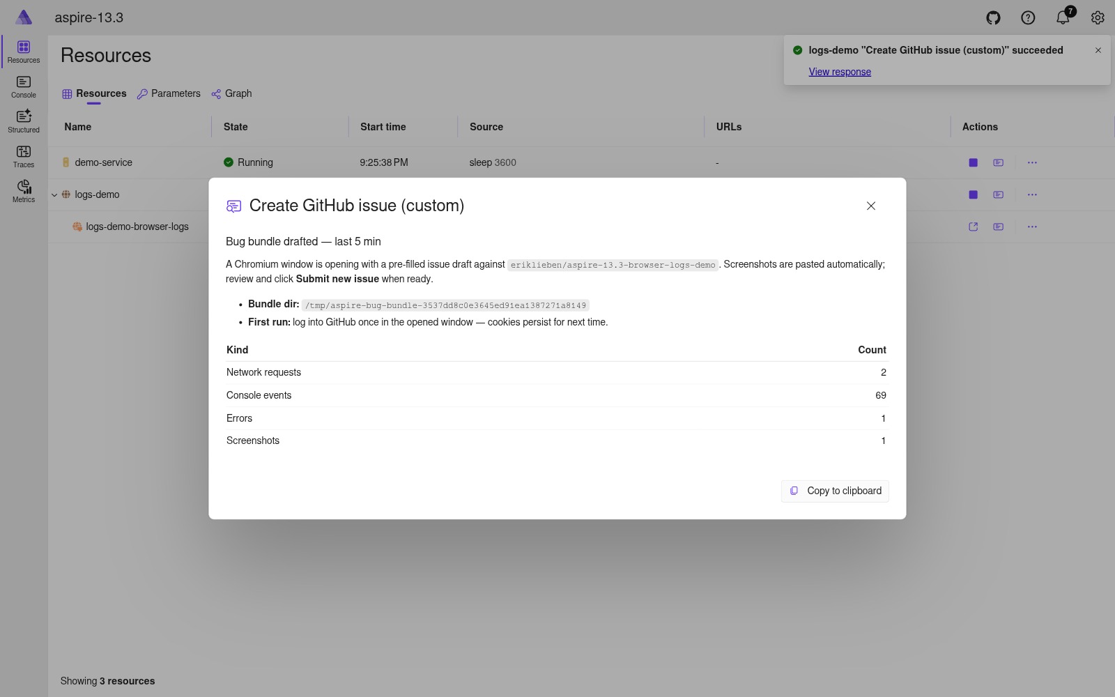The height and width of the screenshot is (697, 1115).
Task: Dismiss the succeeded notification toast
Action: click(x=1098, y=50)
